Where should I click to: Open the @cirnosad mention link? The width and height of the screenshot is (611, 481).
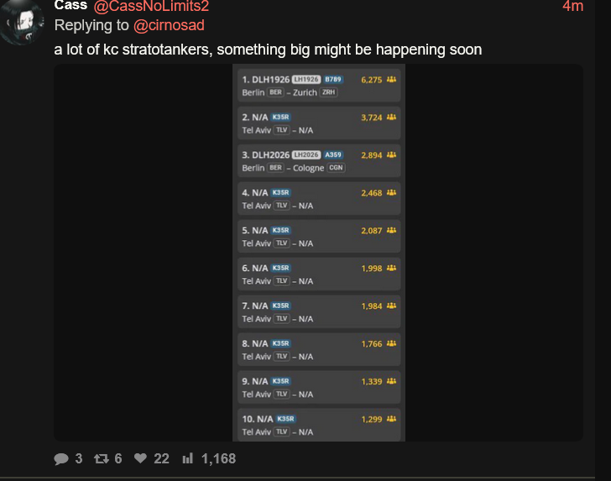(169, 25)
